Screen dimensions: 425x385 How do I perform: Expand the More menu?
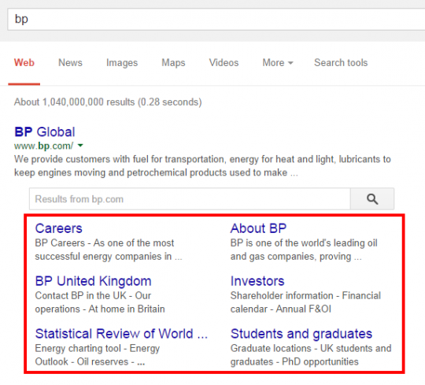coord(278,63)
